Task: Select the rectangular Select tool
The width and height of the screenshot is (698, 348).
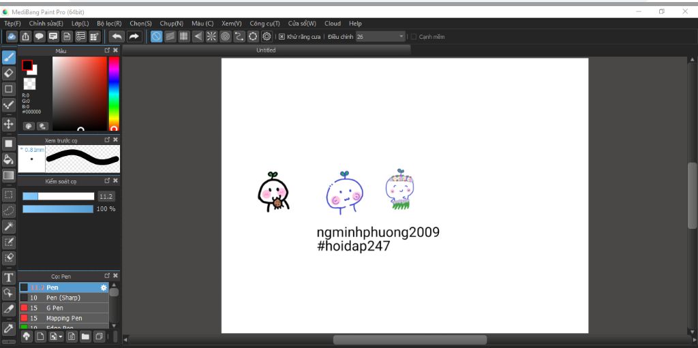Action: click(x=8, y=195)
